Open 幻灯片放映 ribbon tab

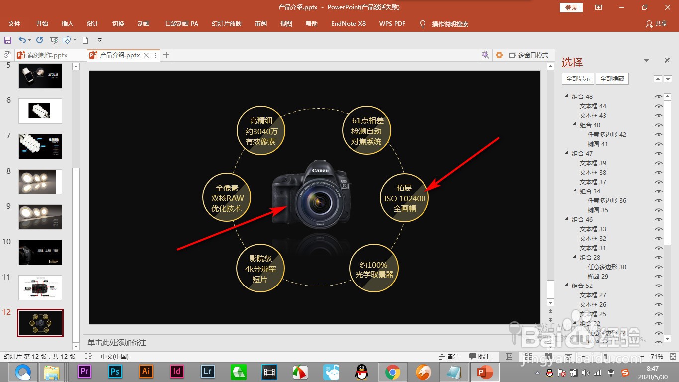(227, 24)
